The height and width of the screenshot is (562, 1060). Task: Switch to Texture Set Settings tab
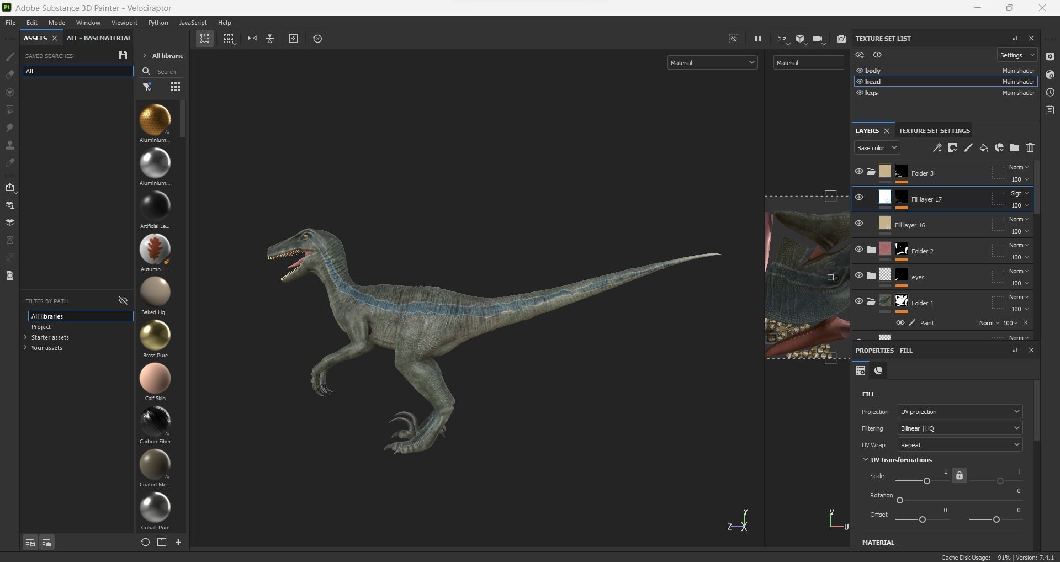(x=934, y=131)
